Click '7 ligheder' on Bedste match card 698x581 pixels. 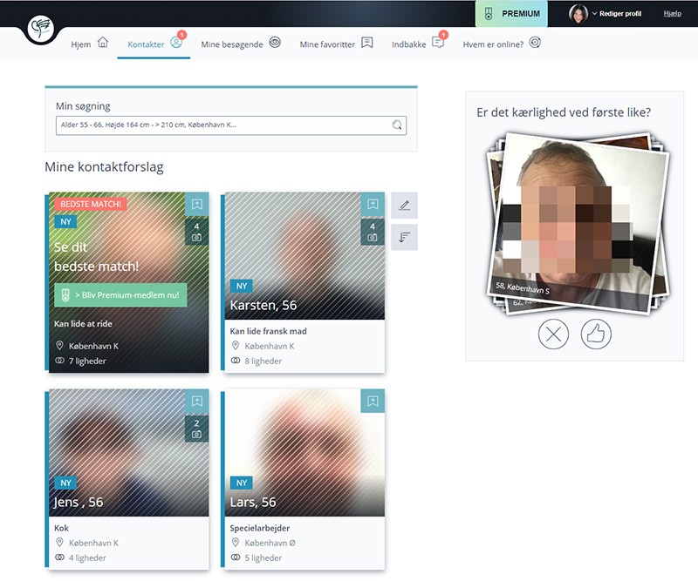(x=86, y=361)
